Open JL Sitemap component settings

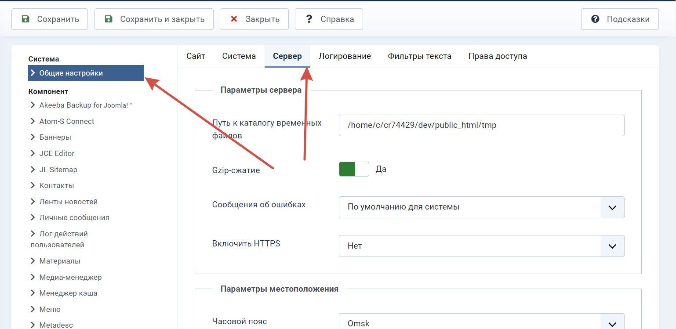(58, 170)
